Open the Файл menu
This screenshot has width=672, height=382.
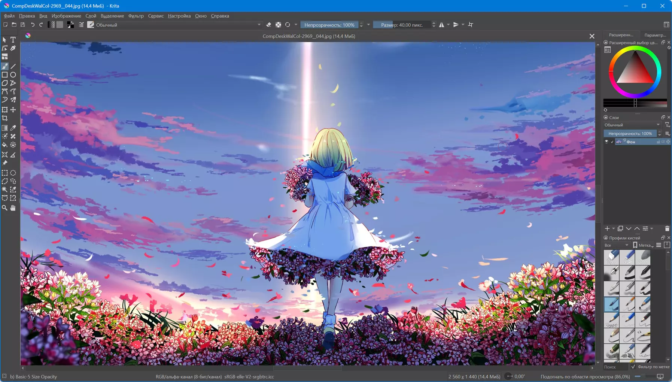pos(9,16)
